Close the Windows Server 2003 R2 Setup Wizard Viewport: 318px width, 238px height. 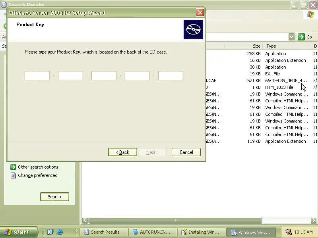(x=200, y=13)
